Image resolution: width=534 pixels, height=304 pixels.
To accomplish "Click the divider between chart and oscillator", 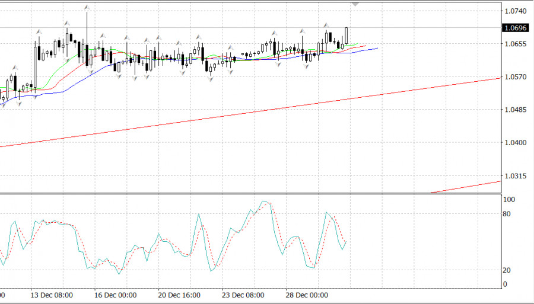I will [x=249, y=193].
